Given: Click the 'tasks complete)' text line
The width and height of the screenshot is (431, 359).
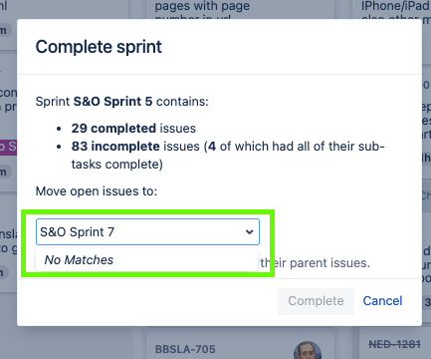Looking at the screenshot, I should click(117, 165).
